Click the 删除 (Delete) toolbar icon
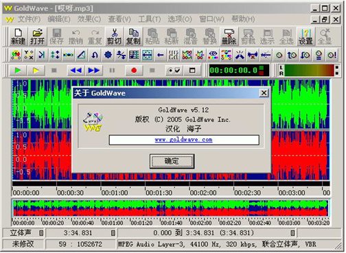Viewport: 346px width, 253px height. point(229,36)
